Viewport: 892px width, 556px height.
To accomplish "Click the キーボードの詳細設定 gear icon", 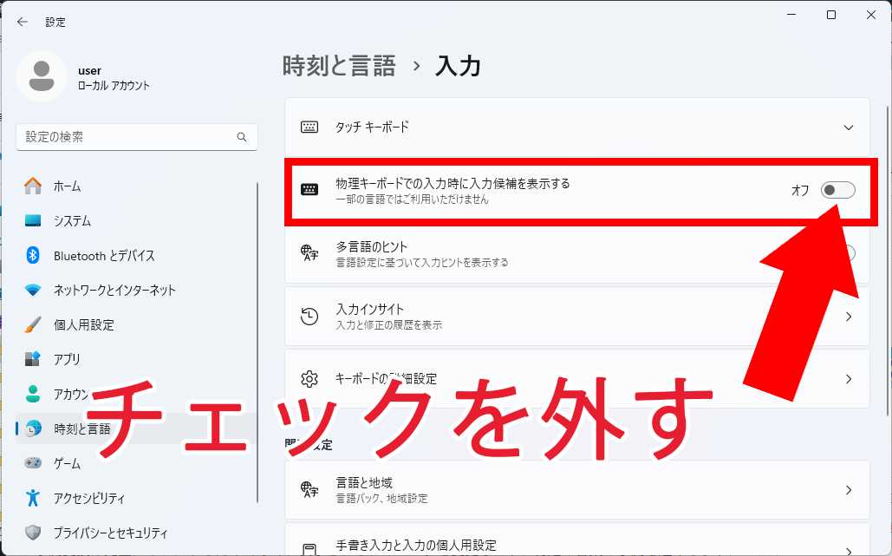I will click(x=309, y=379).
